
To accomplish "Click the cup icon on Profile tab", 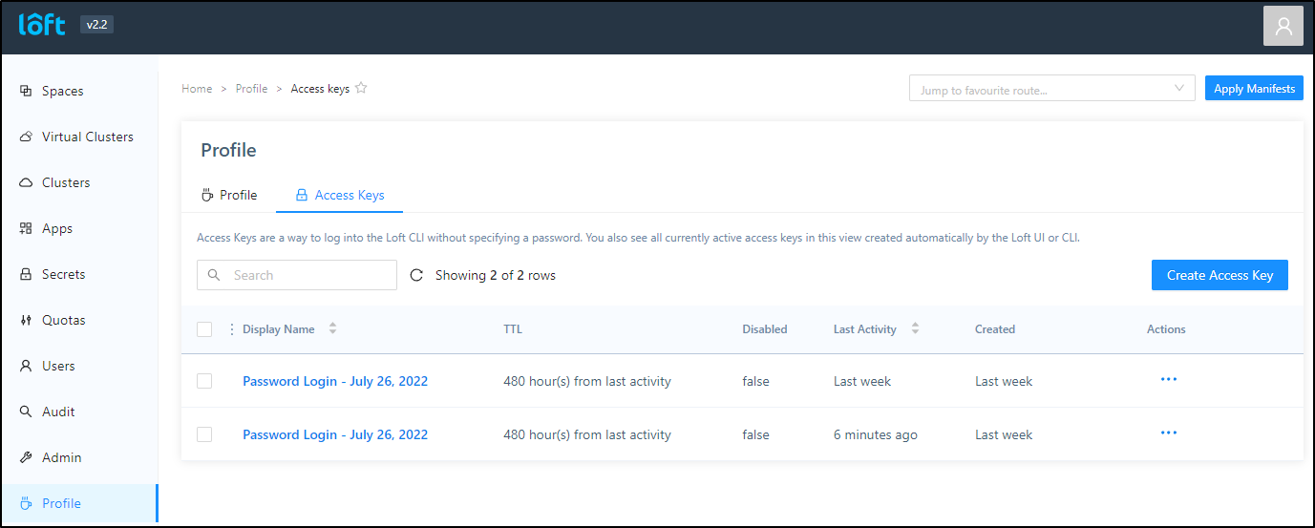I will coord(207,195).
